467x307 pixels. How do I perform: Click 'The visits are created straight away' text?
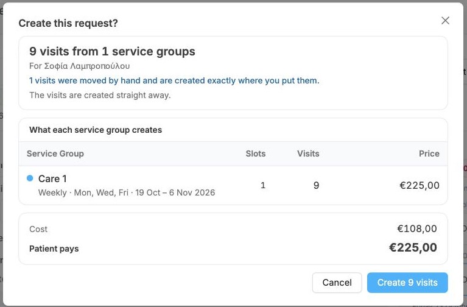pos(100,95)
